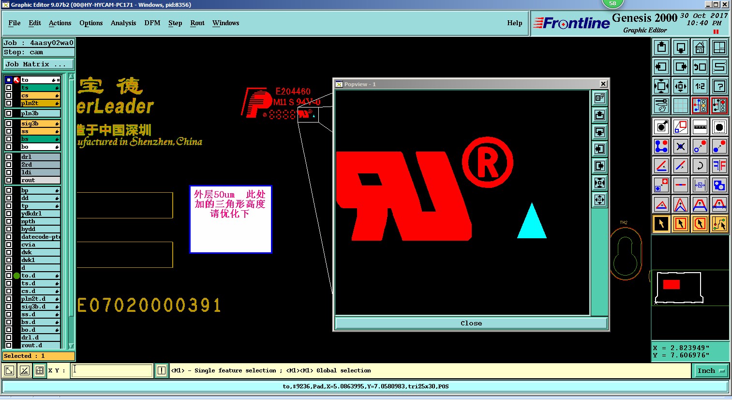
Task: Click the exclamation icon beside XY field
Action: click(x=162, y=370)
